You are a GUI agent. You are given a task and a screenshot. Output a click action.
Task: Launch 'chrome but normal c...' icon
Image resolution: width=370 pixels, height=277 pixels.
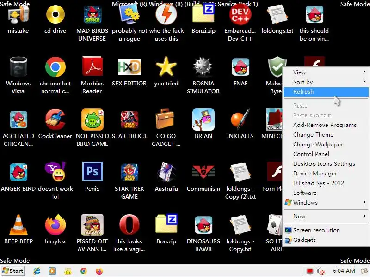(55, 67)
